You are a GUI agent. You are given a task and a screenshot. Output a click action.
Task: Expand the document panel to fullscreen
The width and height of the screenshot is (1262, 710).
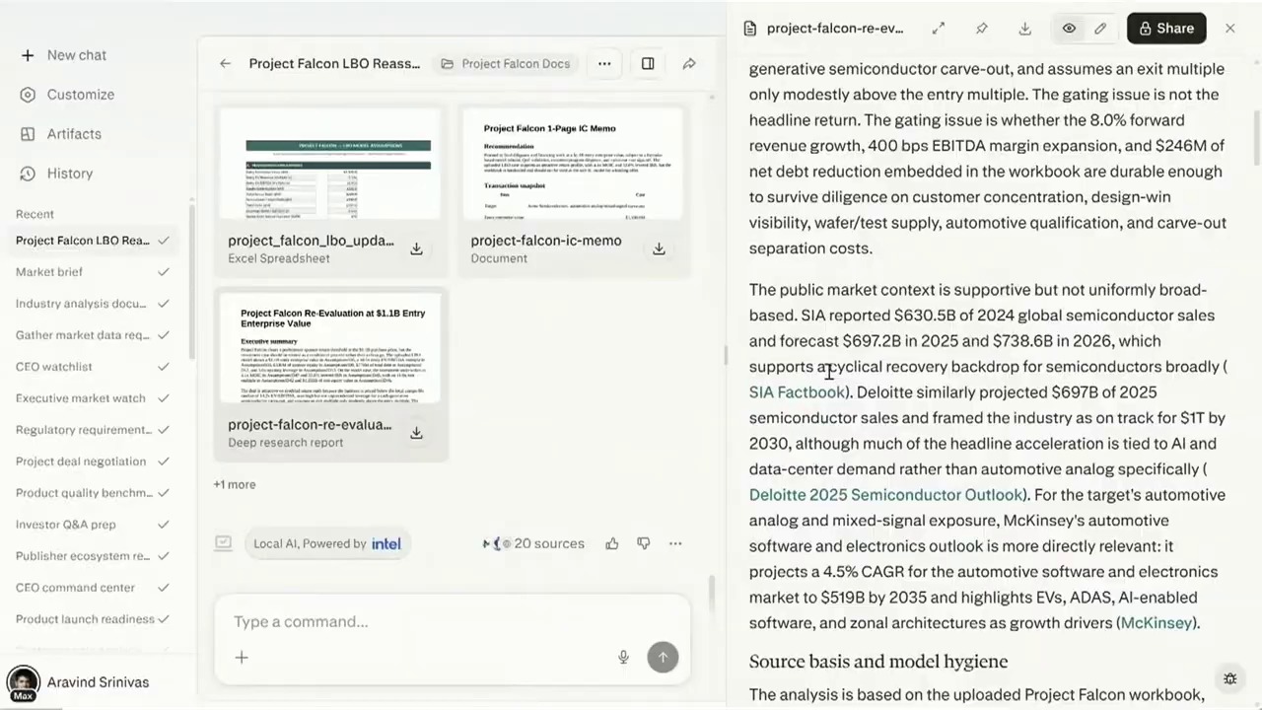point(939,29)
